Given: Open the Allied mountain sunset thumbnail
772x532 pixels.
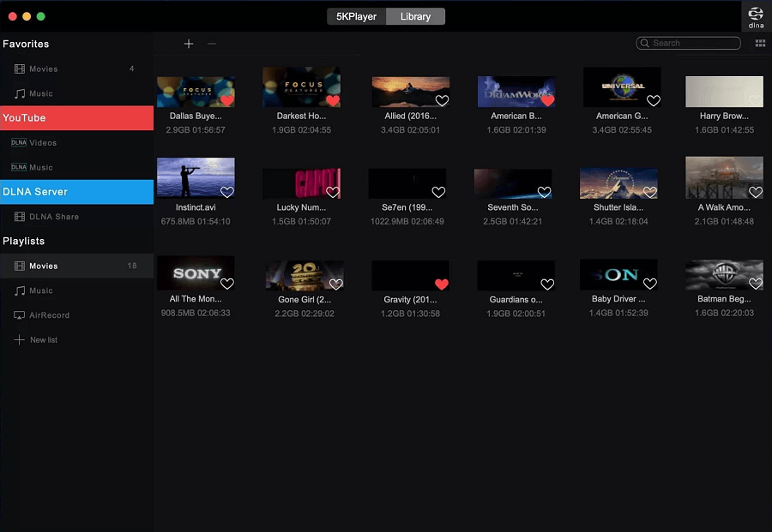Looking at the screenshot, I should 410,92.
